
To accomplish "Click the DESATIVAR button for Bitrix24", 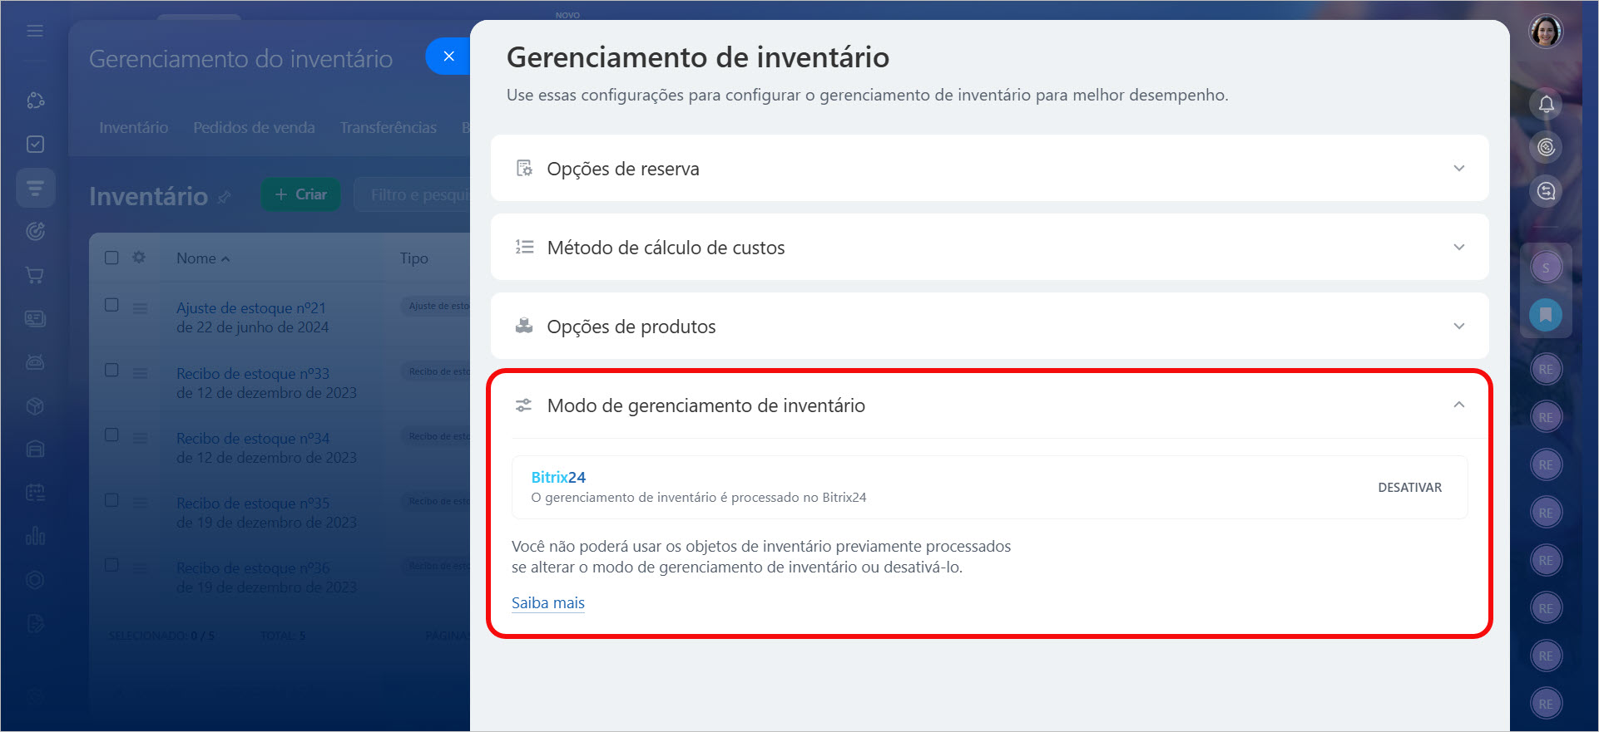I will tap(1409, 488).
